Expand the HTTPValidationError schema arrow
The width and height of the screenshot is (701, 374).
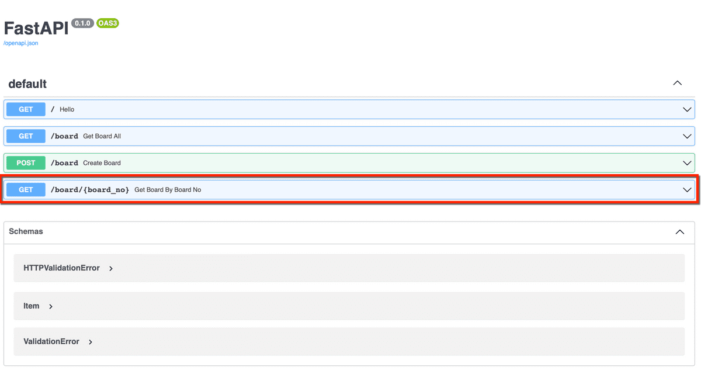(111, 269)
